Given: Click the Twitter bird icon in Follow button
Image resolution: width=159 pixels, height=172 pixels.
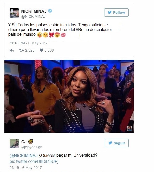Looking at the screenshot, I should (x=110, y=12).
